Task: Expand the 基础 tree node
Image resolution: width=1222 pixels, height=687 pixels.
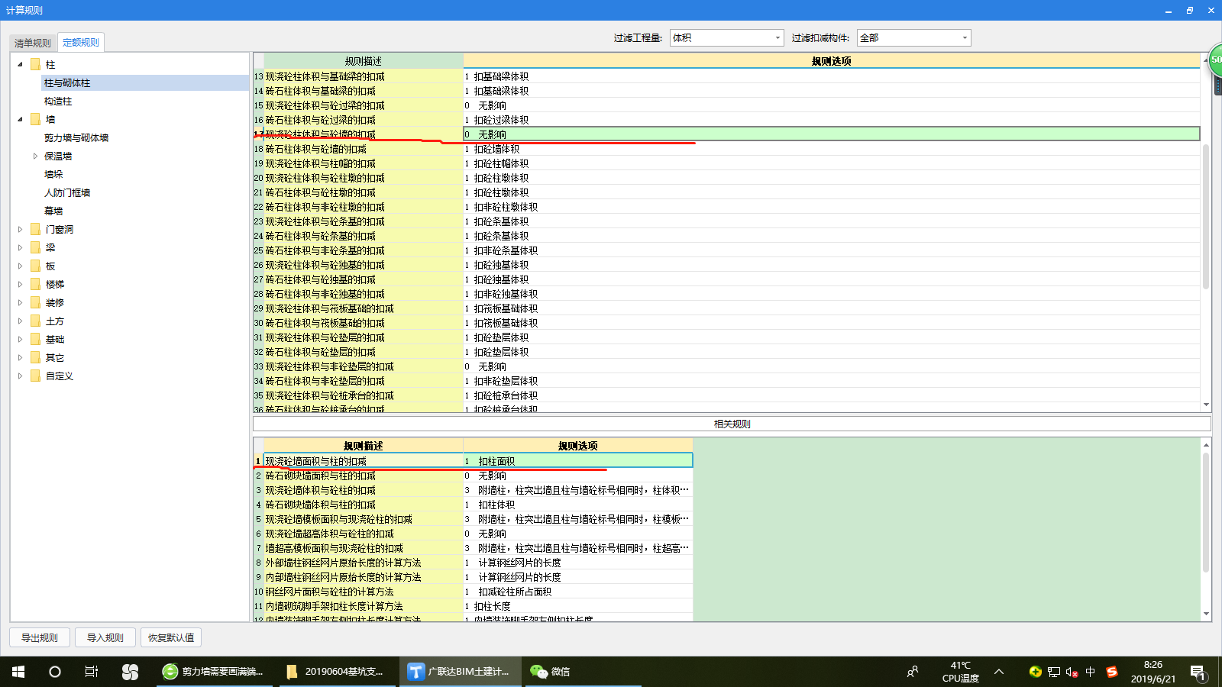Action: tap(20, 339)
